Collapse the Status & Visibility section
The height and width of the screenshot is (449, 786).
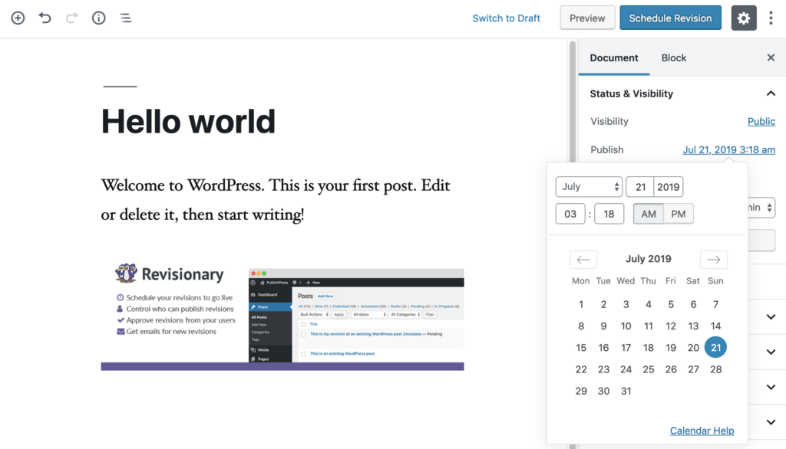[x=771, y=93]
